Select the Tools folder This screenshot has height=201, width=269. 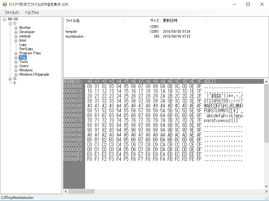click(23, 62)
